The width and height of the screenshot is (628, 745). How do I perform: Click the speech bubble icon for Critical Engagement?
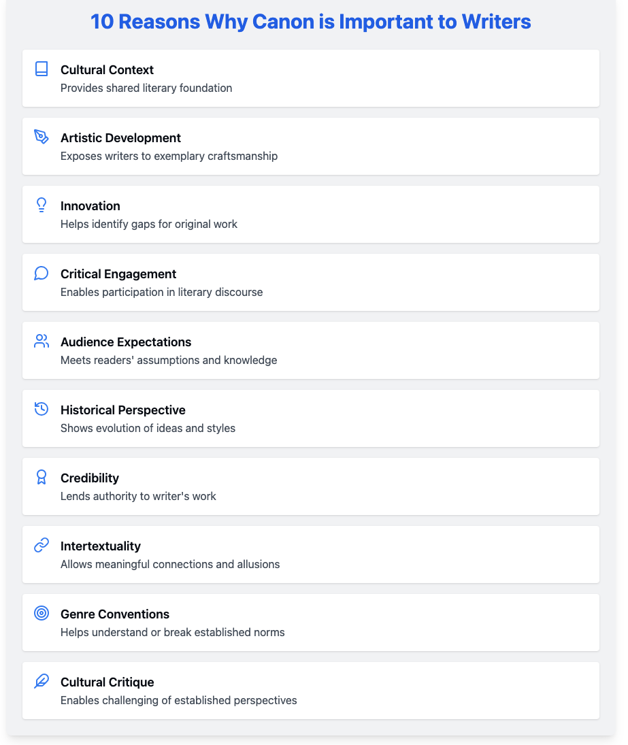click(42, 274)
